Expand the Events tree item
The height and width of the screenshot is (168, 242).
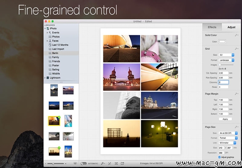pos(47,33)
